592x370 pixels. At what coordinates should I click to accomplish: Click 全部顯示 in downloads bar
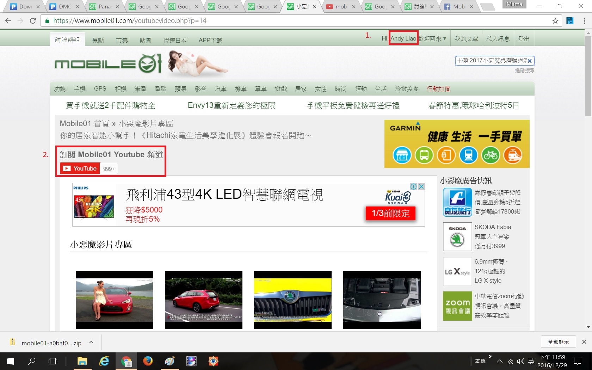click(559, 342)
